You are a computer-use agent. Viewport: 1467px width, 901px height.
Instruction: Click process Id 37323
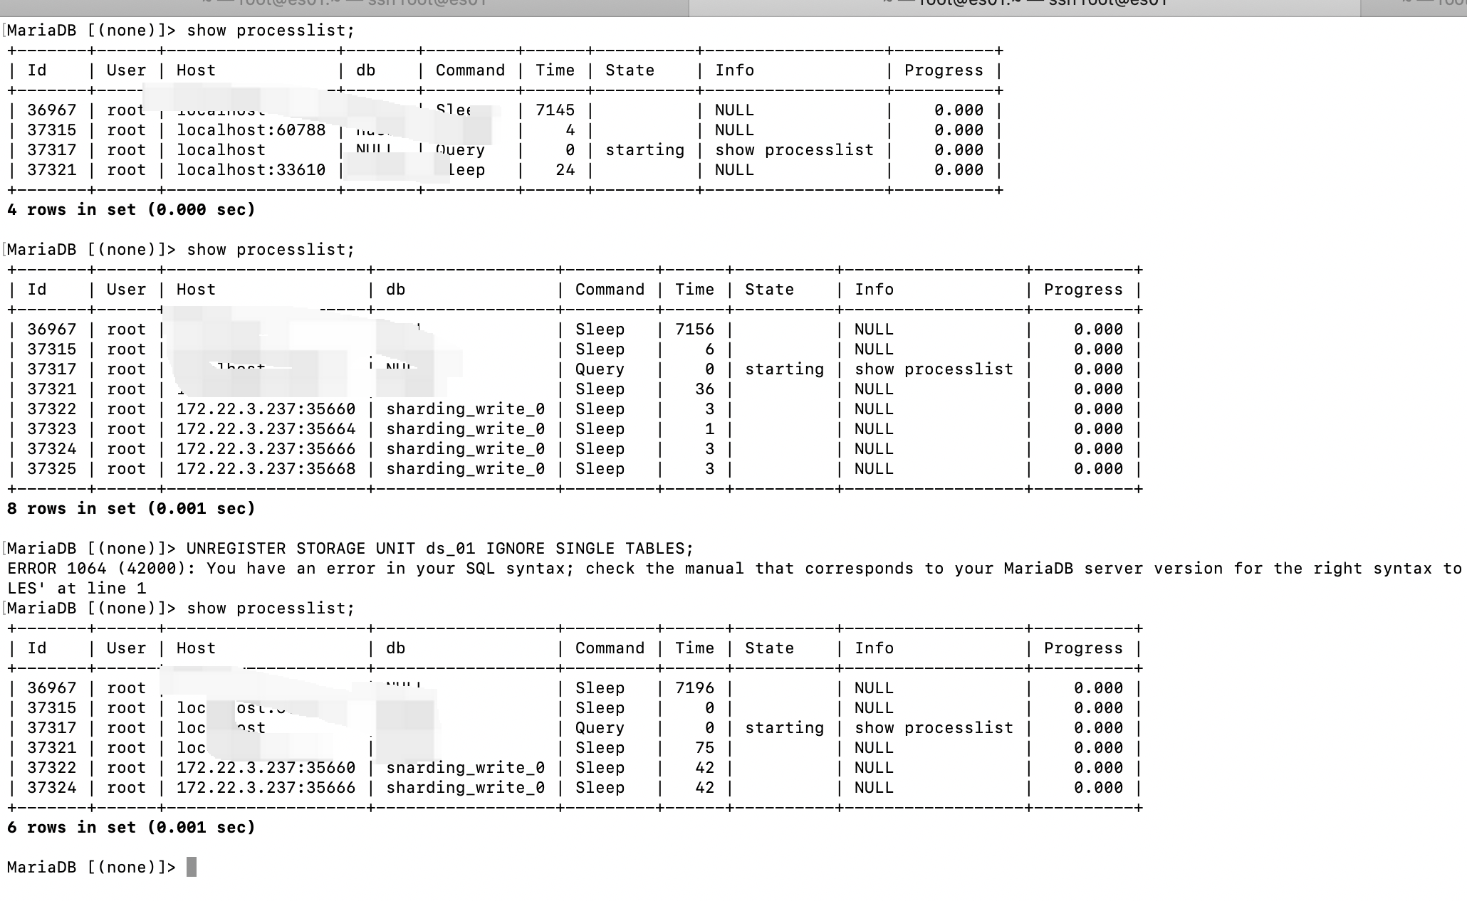(51, 429)
